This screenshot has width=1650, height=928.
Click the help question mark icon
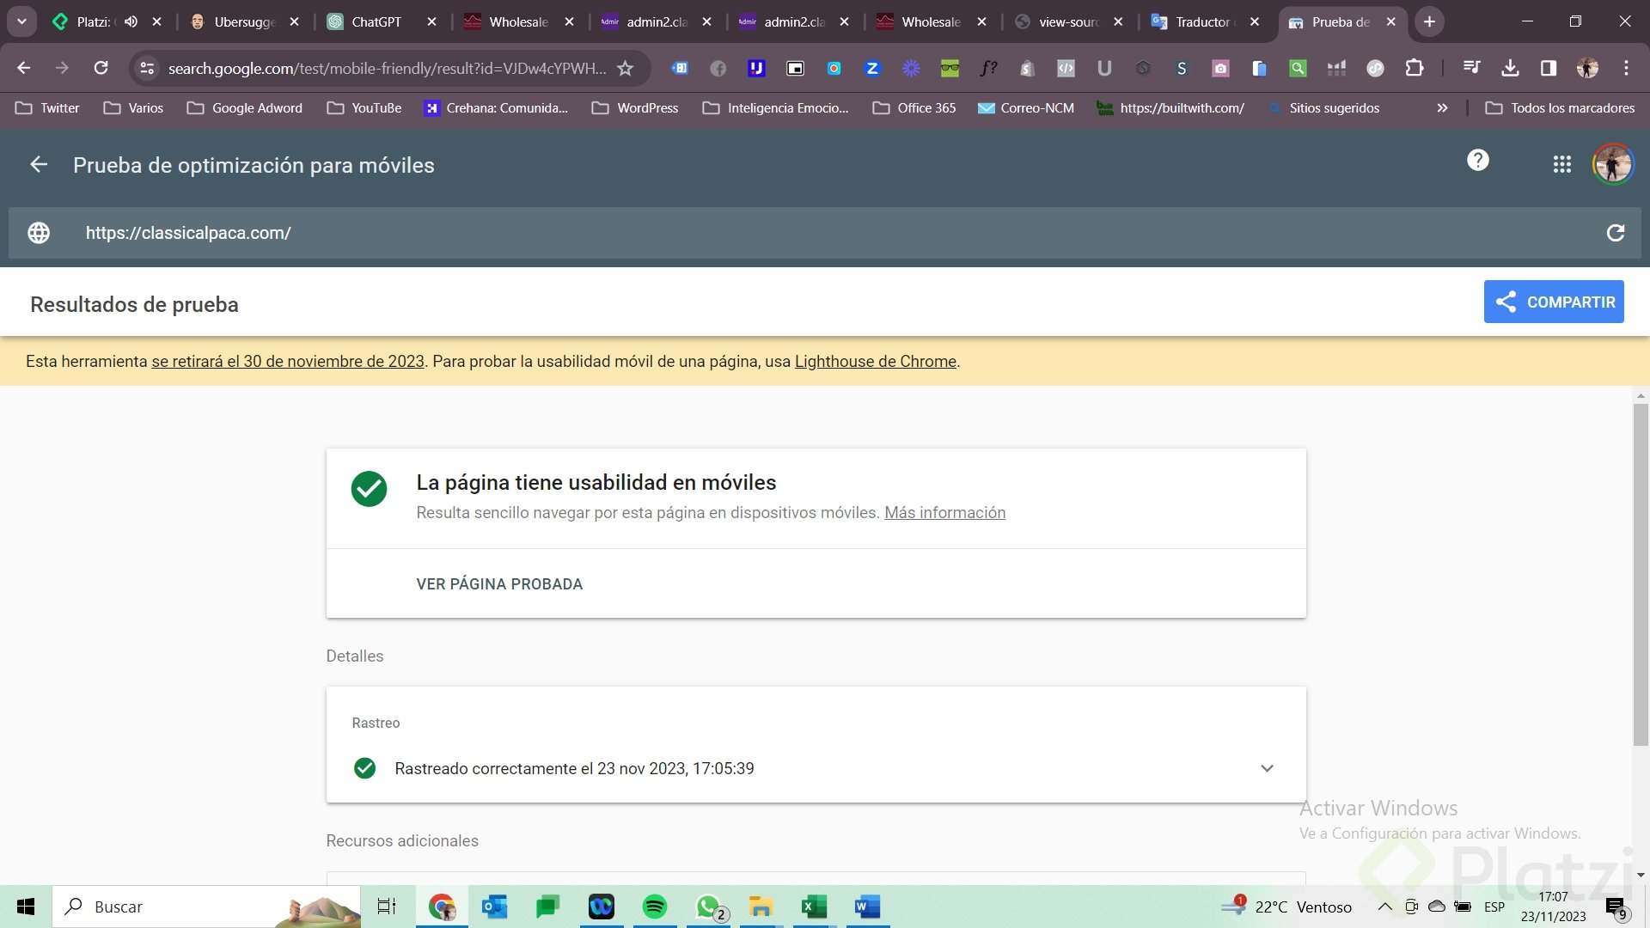coord(1477,160)
